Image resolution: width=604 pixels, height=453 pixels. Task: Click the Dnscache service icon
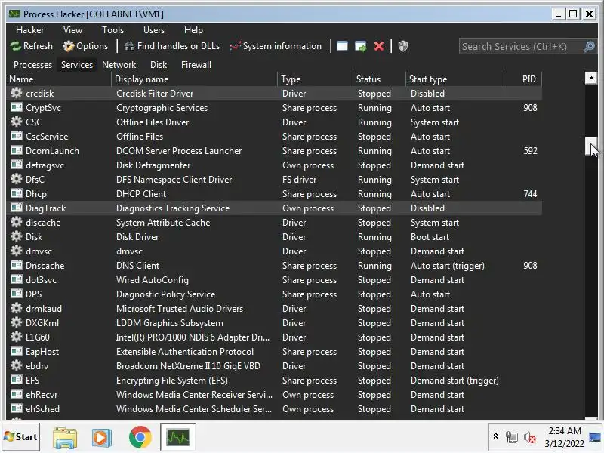coord(16,265)
